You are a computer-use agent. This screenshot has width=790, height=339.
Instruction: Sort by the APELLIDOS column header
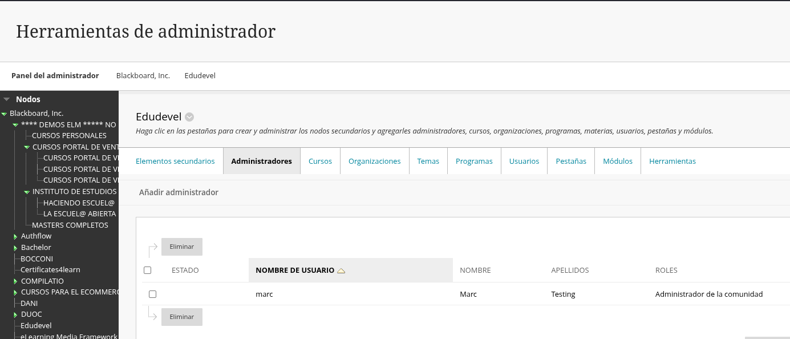(x=570, y=270)
